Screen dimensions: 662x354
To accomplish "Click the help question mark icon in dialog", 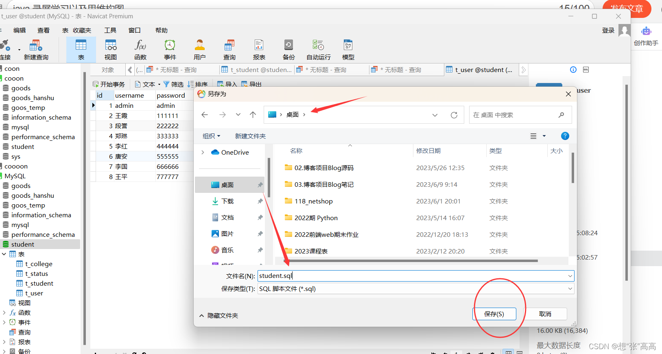I will coord(565,136).
